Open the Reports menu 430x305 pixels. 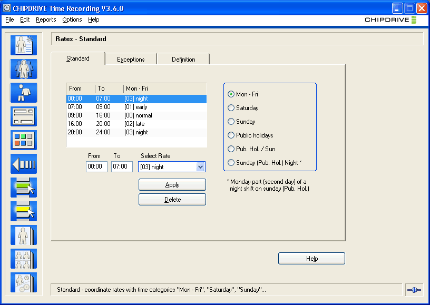[45, 19]
